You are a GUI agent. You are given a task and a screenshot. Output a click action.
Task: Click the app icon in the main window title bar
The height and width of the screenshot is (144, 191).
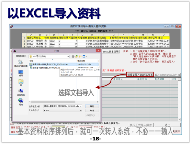click(11, 26)
